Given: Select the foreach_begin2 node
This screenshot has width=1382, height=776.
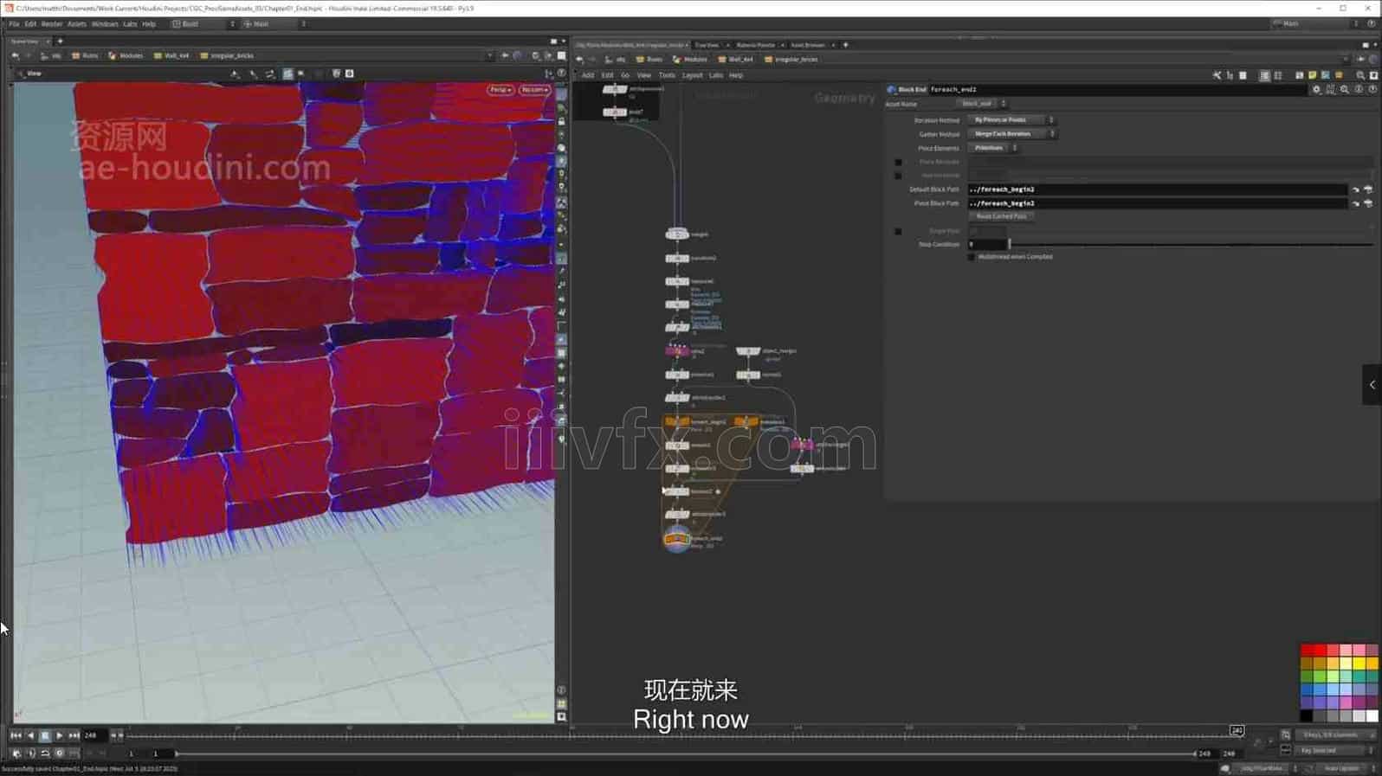Looking at the screenshot, I should [x=677, y=422].
